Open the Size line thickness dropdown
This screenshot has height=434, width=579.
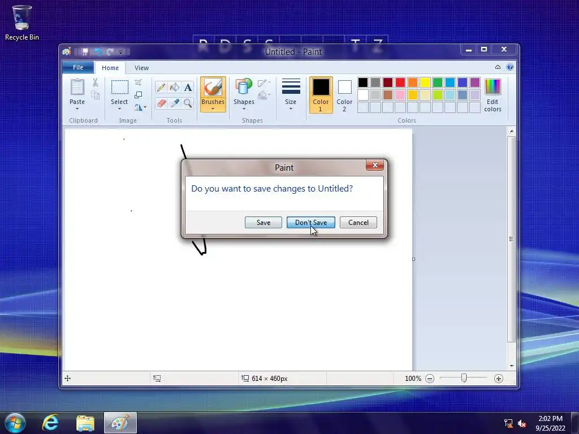point(291,94)
